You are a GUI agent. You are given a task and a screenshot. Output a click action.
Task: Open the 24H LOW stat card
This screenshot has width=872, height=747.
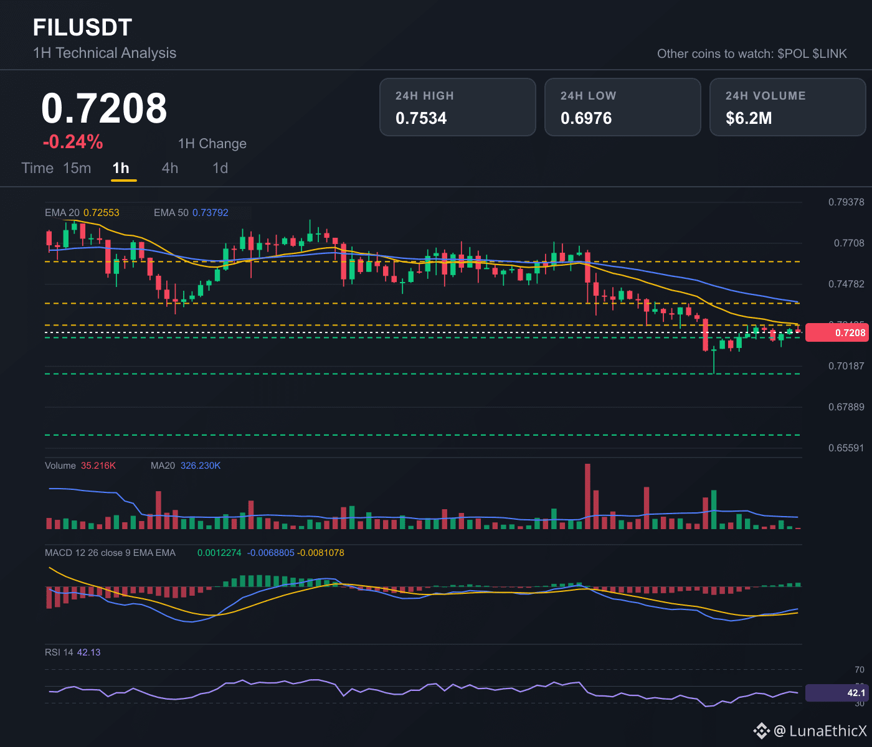(x=623, y=107)
